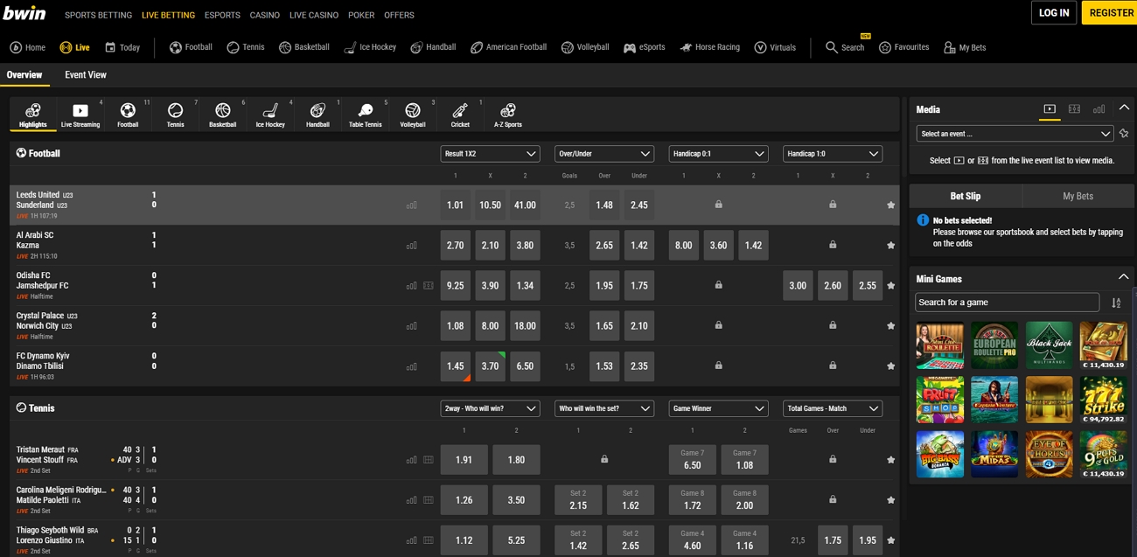Switch to Event View tab

(86, 75)
